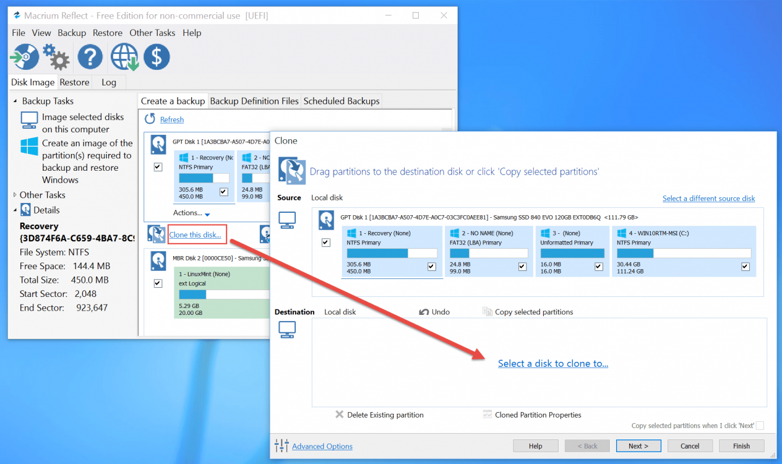Click the Help button in Clone dialog
782x464 pixels.
tap(536, 445)
